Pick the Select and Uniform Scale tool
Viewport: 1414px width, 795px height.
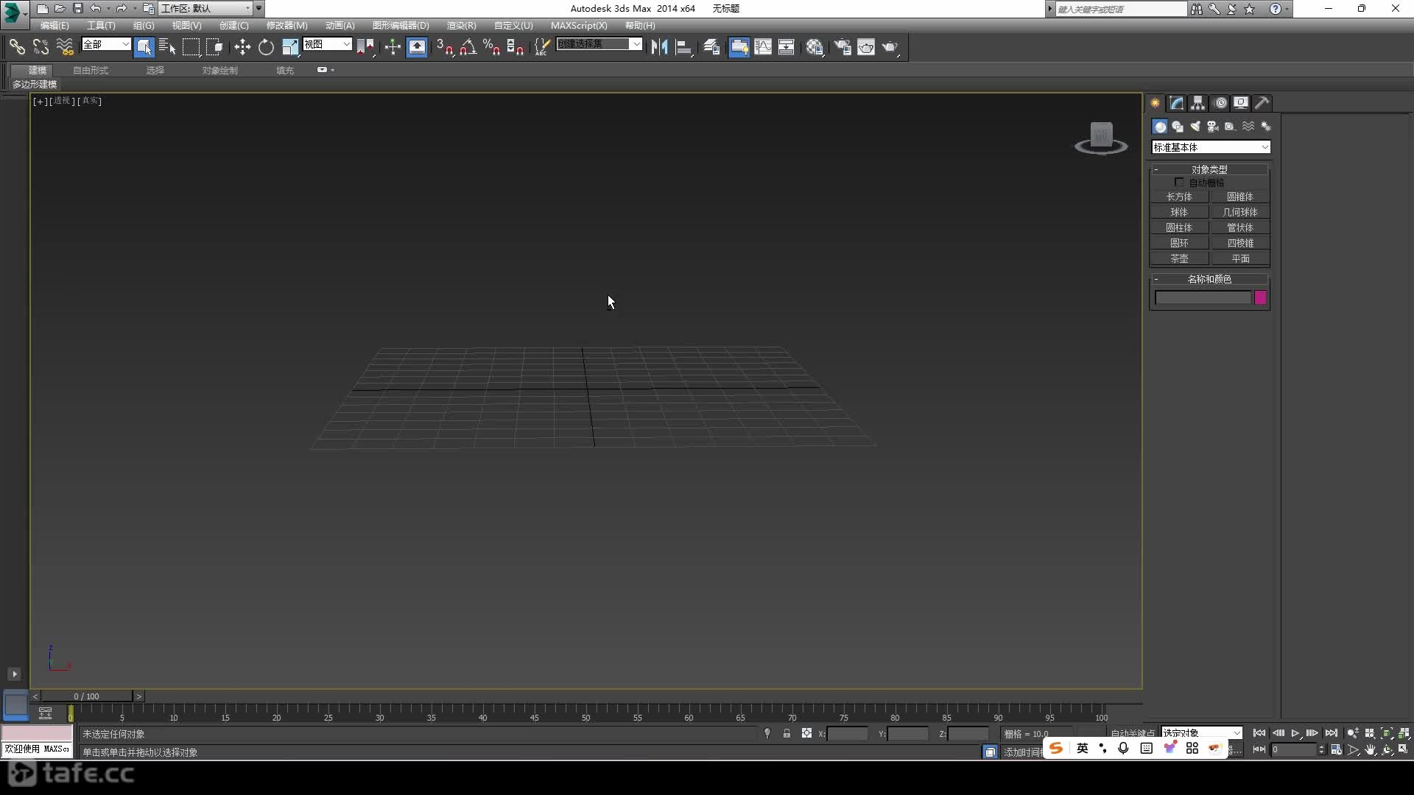(x=290, y=47)
